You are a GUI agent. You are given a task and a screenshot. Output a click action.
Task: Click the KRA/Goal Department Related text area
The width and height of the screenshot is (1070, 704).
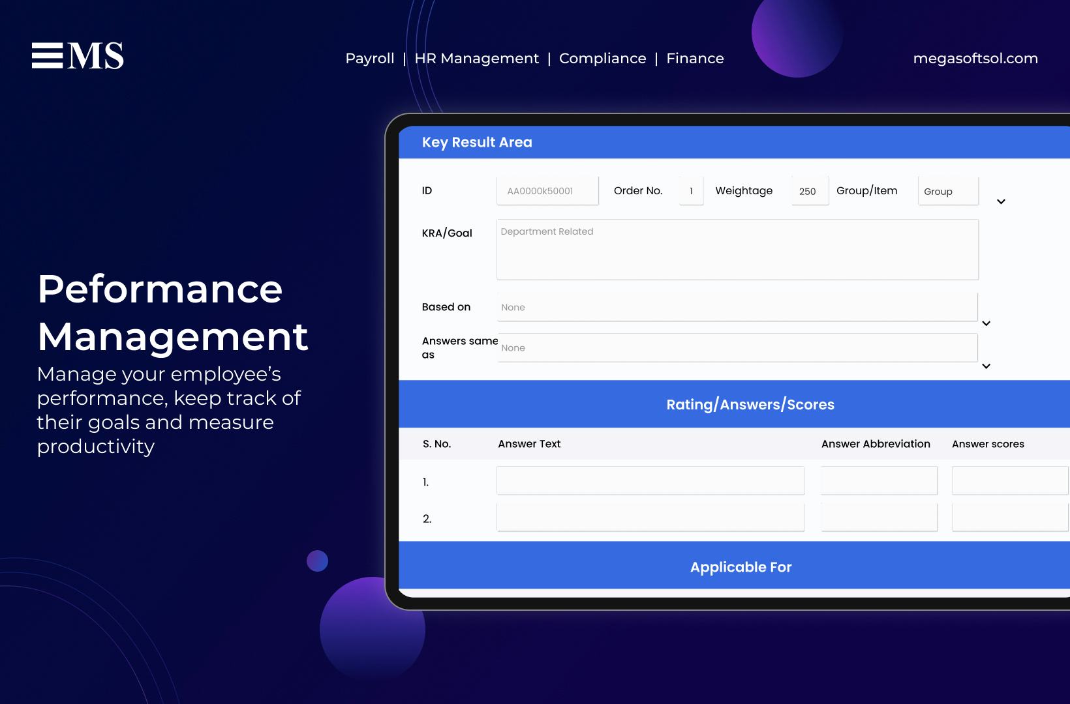(736, 249)
